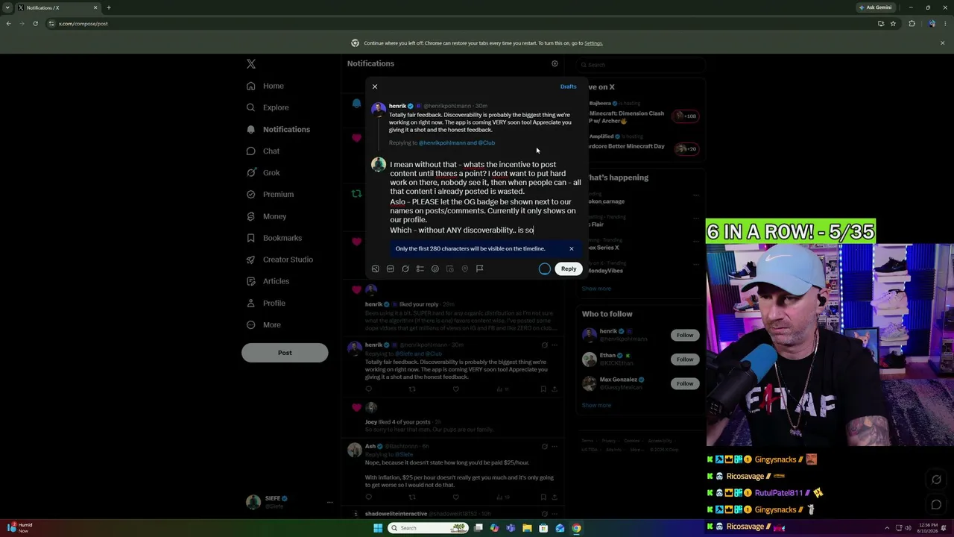This screenshot has width=954, height=537.
Task: Show hidden system tray icons
Action: [887, 528]
